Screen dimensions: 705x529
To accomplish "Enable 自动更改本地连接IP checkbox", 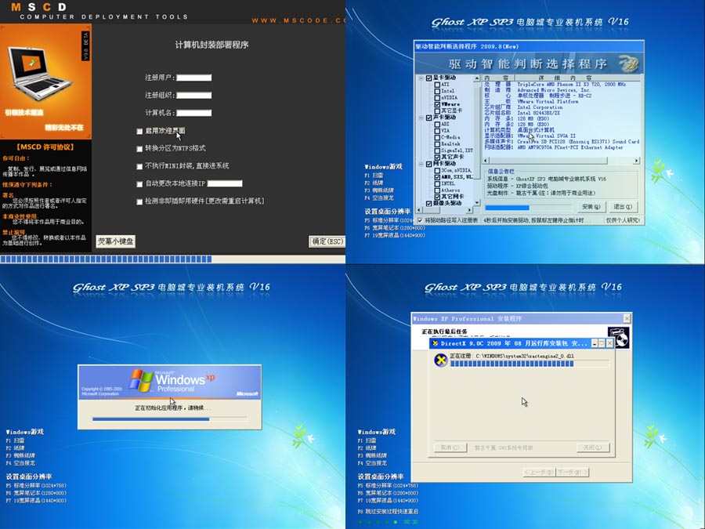I will (x=139, y=183).
